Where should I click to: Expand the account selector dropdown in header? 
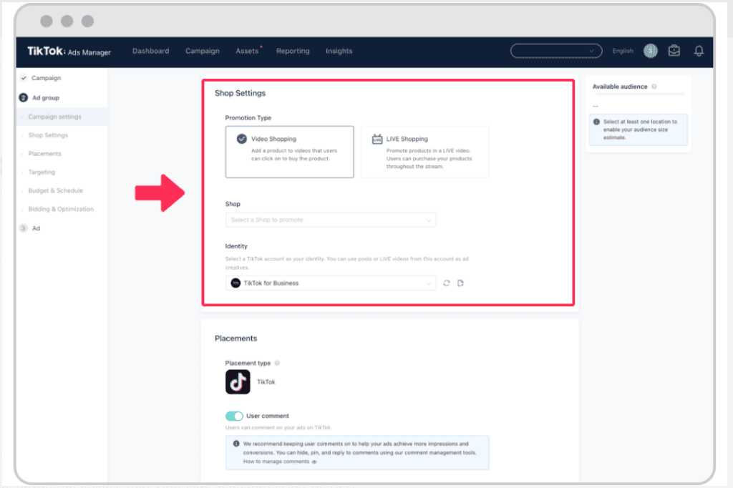555,51
